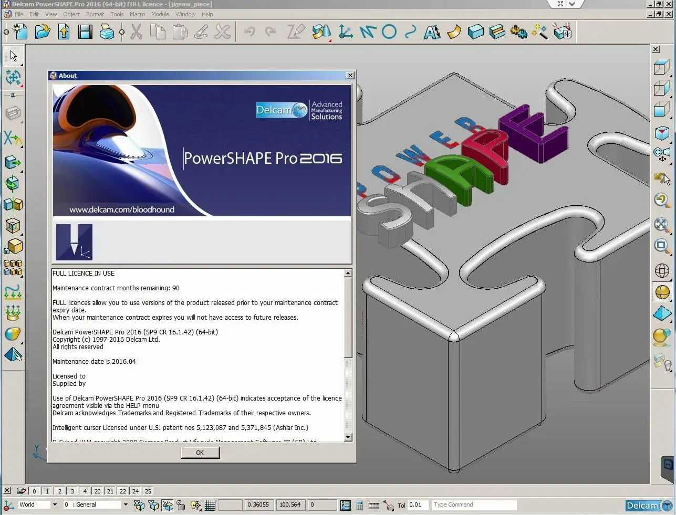This screenshot has width=676, height=515.
Task: Open the calculator icon in status bar
Action: pyautogui.click(x=360, y=505)
